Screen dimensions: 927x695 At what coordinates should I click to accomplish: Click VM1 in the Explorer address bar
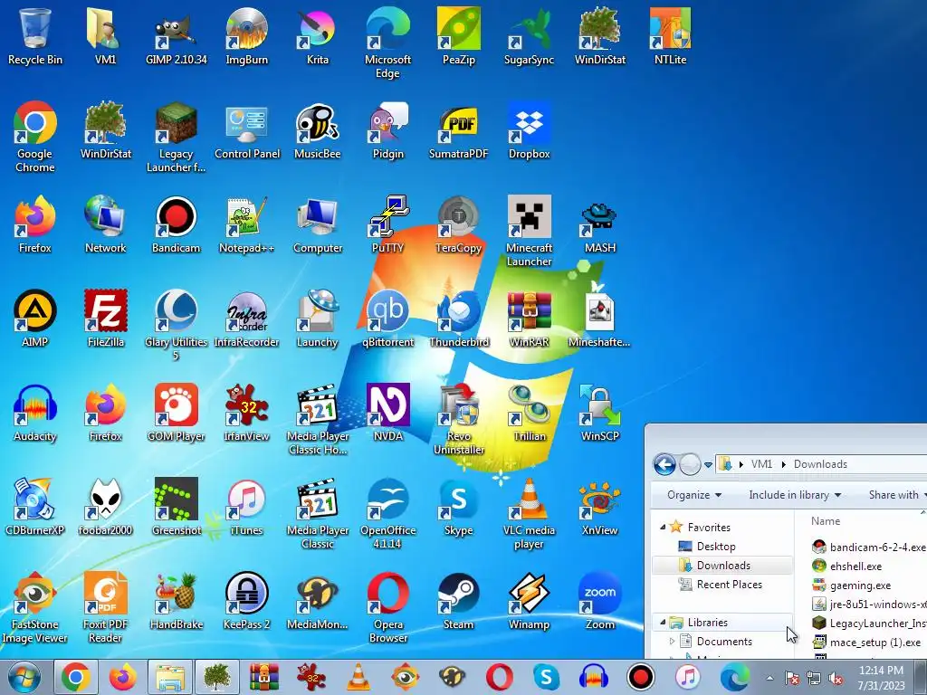pyautogui.click(x=761, y=464)
